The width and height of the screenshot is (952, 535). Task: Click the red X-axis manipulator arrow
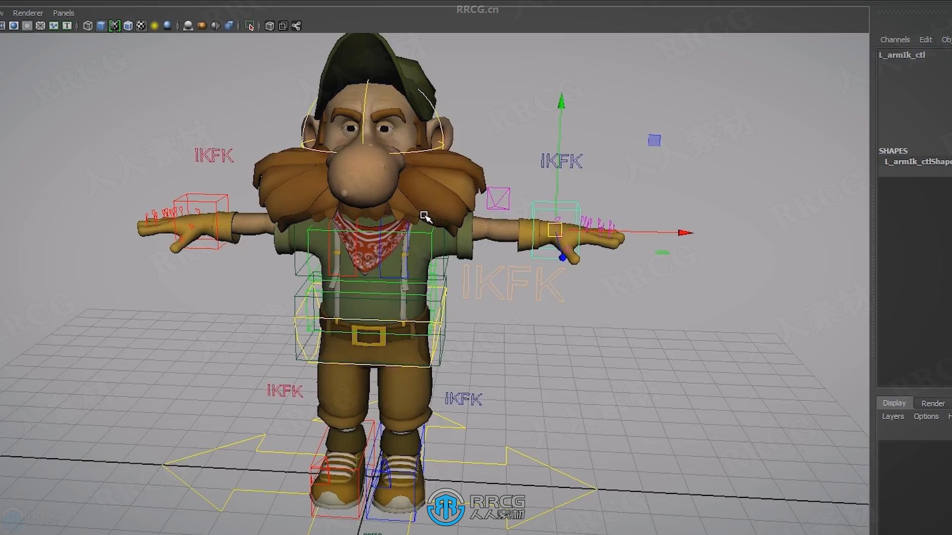pyautogui.click(x=686, y=232)
